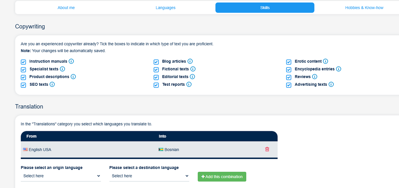Click info icon beside Encyclopedia entries
Screen dimensions: 399x188
339,69
